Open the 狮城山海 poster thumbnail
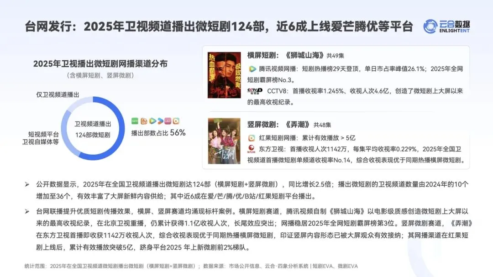The height and width of the screenshot is (277, 493). [224, 75]
